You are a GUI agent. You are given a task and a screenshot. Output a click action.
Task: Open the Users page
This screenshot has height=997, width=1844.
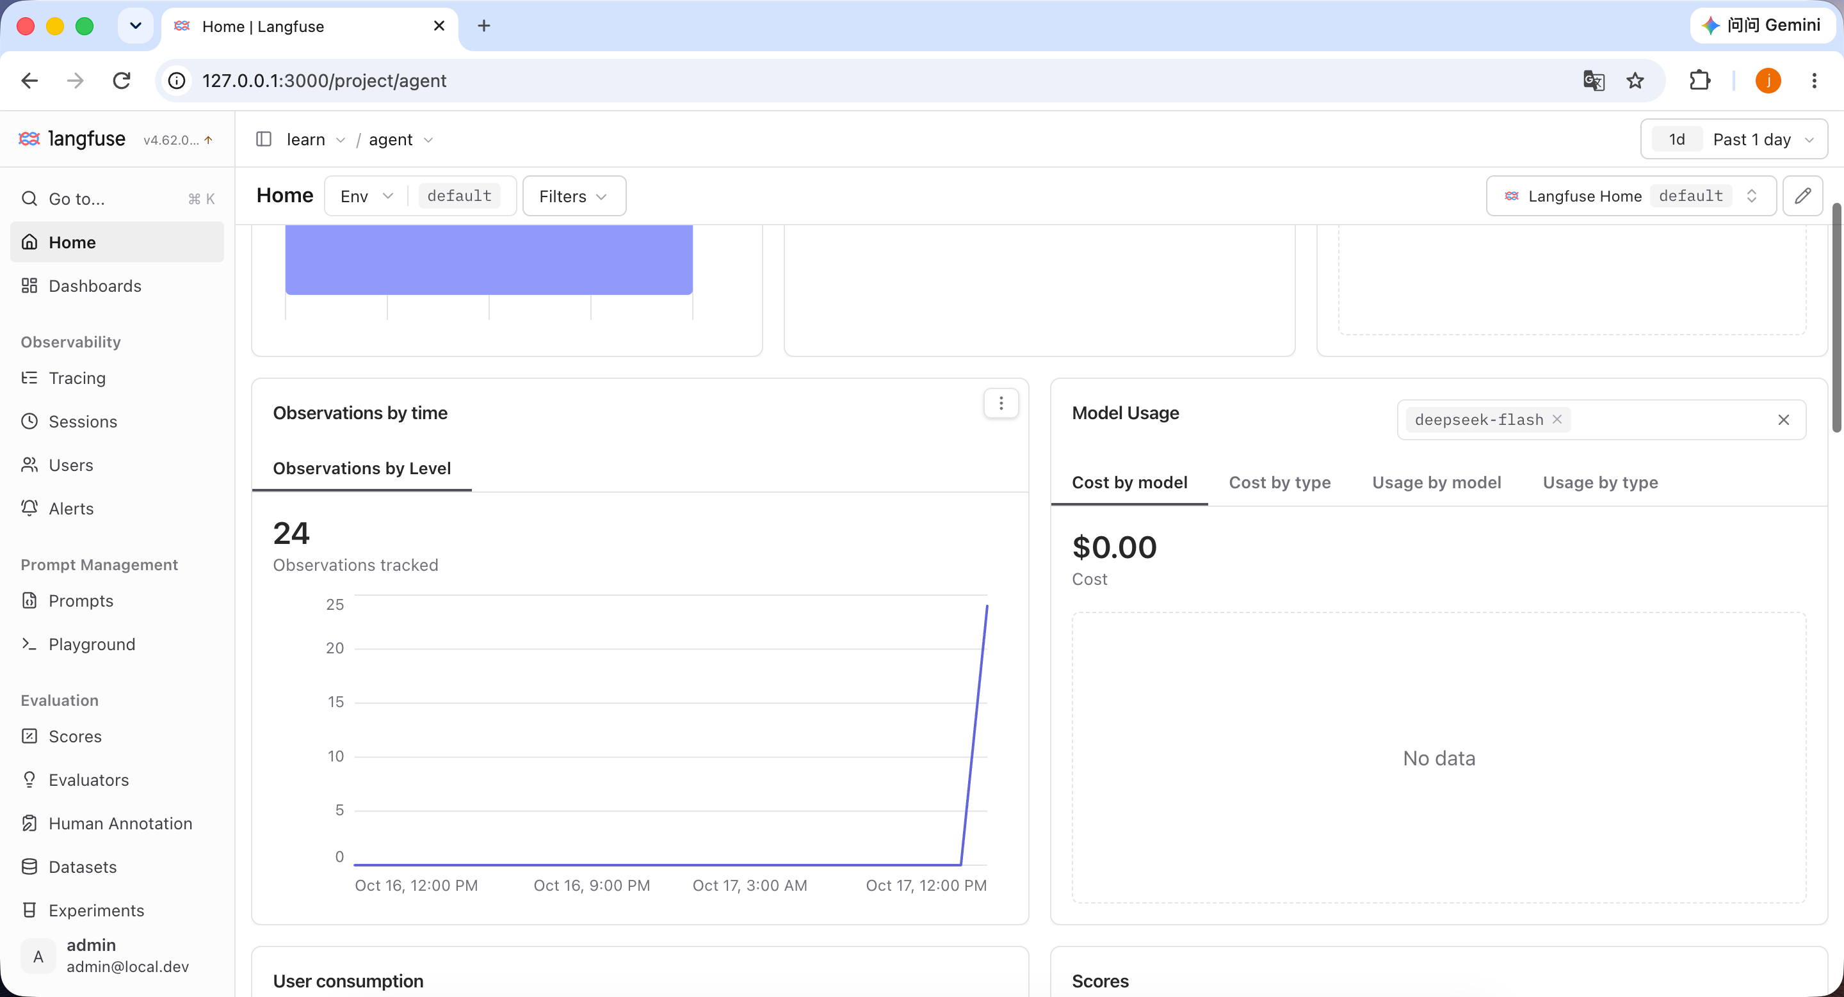coord(117,465)
